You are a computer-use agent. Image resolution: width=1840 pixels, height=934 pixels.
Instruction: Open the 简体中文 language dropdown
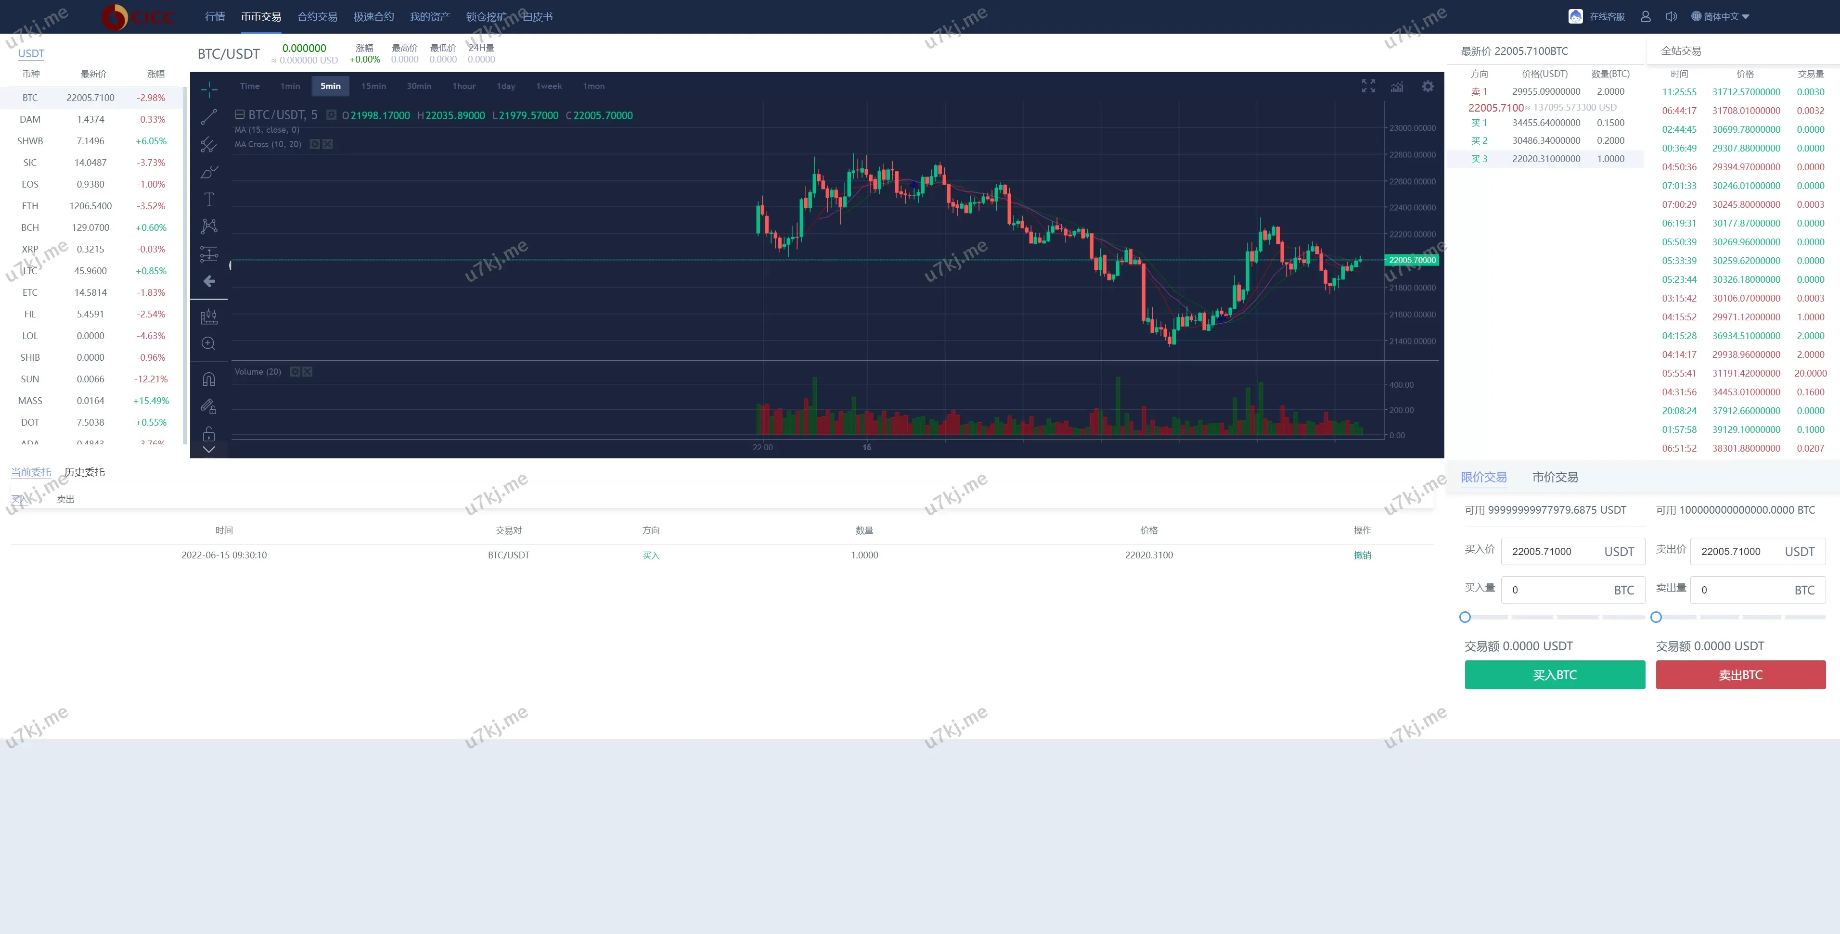(1720, 16)
